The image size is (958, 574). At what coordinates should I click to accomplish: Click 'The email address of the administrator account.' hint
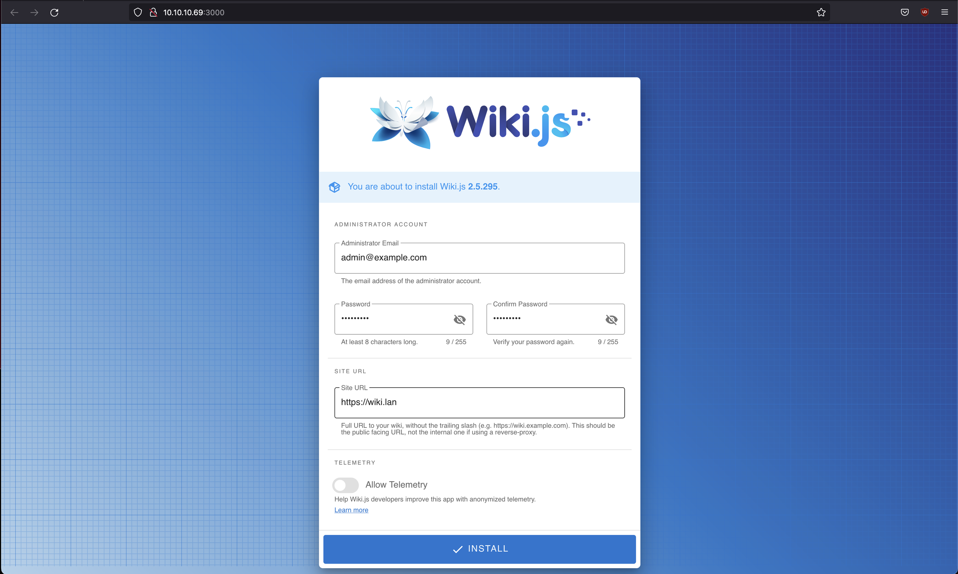pyautogui.click(x=411, y=281)
